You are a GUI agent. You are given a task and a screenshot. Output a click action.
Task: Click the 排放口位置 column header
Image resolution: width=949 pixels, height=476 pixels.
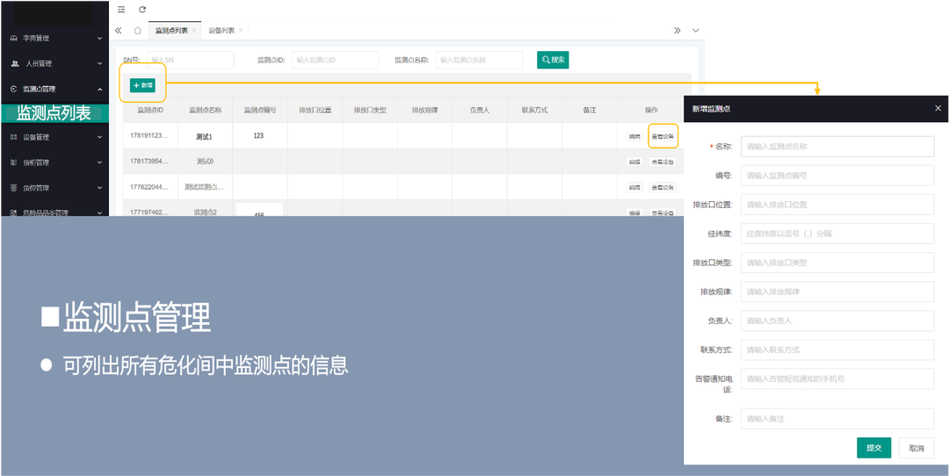point(315,110)
